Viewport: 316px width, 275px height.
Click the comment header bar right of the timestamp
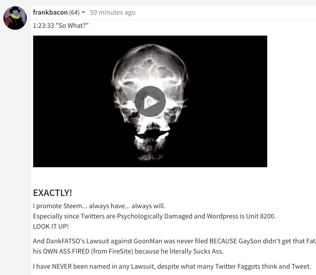coord(225,13)
